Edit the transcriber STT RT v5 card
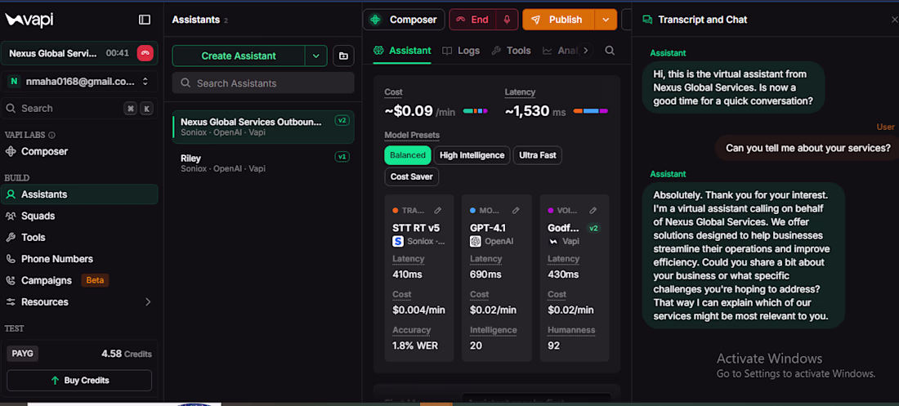Image resolution: width=899 pixels, height=406 pixels. (x=438, y=211)
